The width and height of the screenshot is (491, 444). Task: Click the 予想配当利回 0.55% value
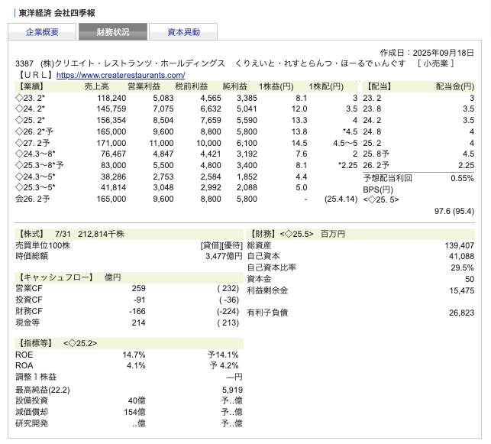pos(462,177)
